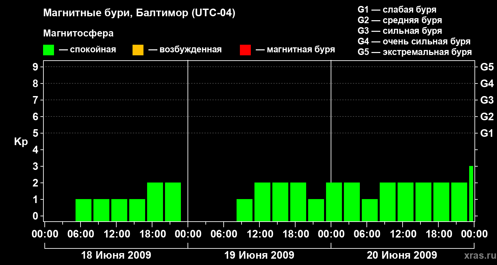Click the orange возбужденная legend swatch
Screen dimensions: 497x265
(x=138, y=50)
